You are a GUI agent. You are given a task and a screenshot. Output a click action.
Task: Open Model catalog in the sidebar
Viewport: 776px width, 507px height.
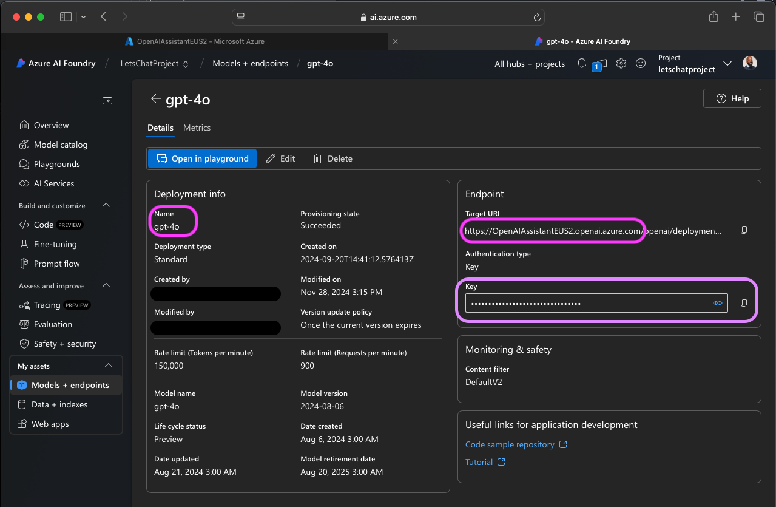tap(60, 145)
